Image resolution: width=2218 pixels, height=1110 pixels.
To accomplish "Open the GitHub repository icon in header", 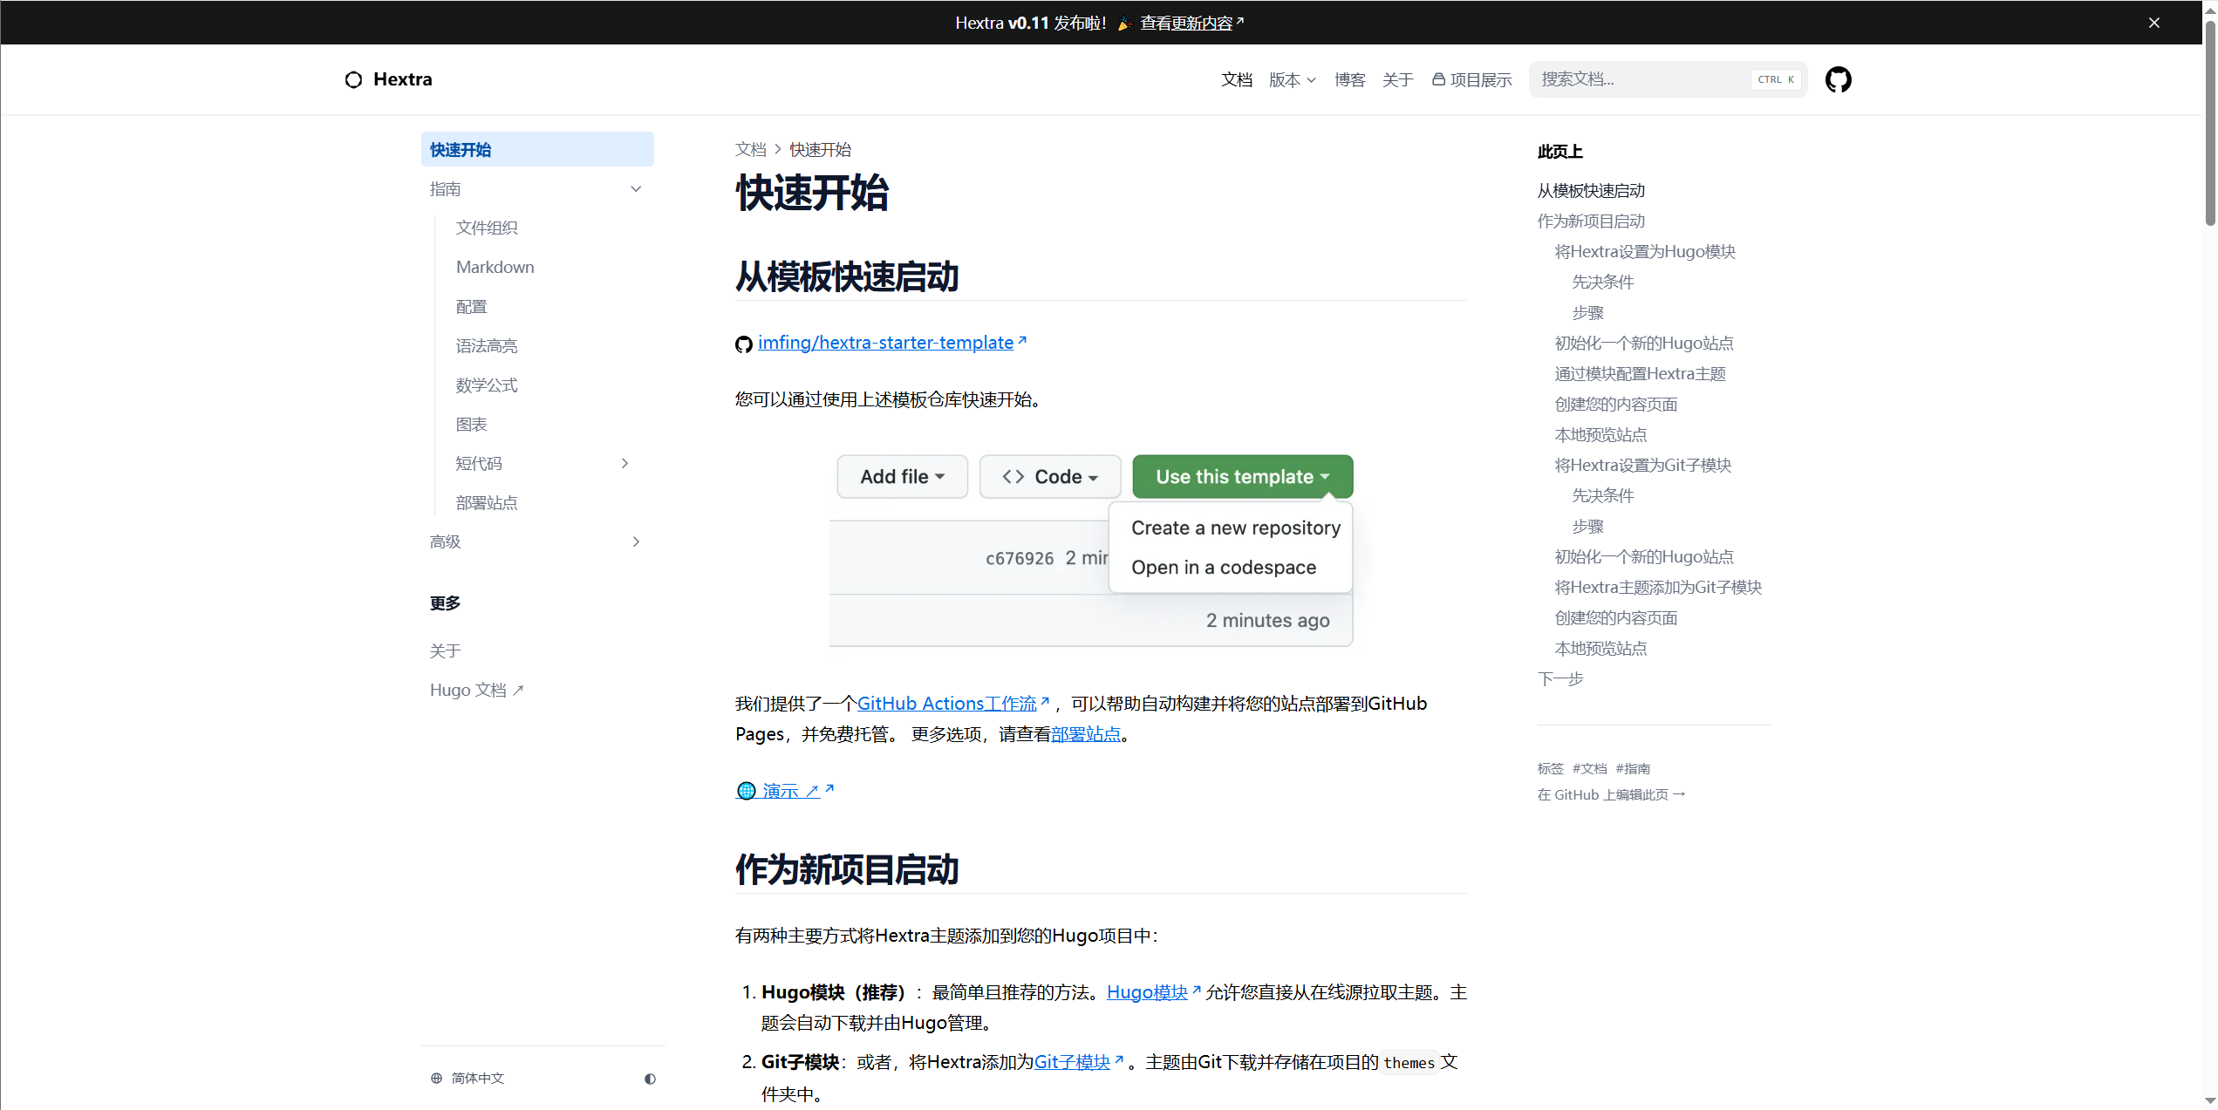I will pos(1838,79).
